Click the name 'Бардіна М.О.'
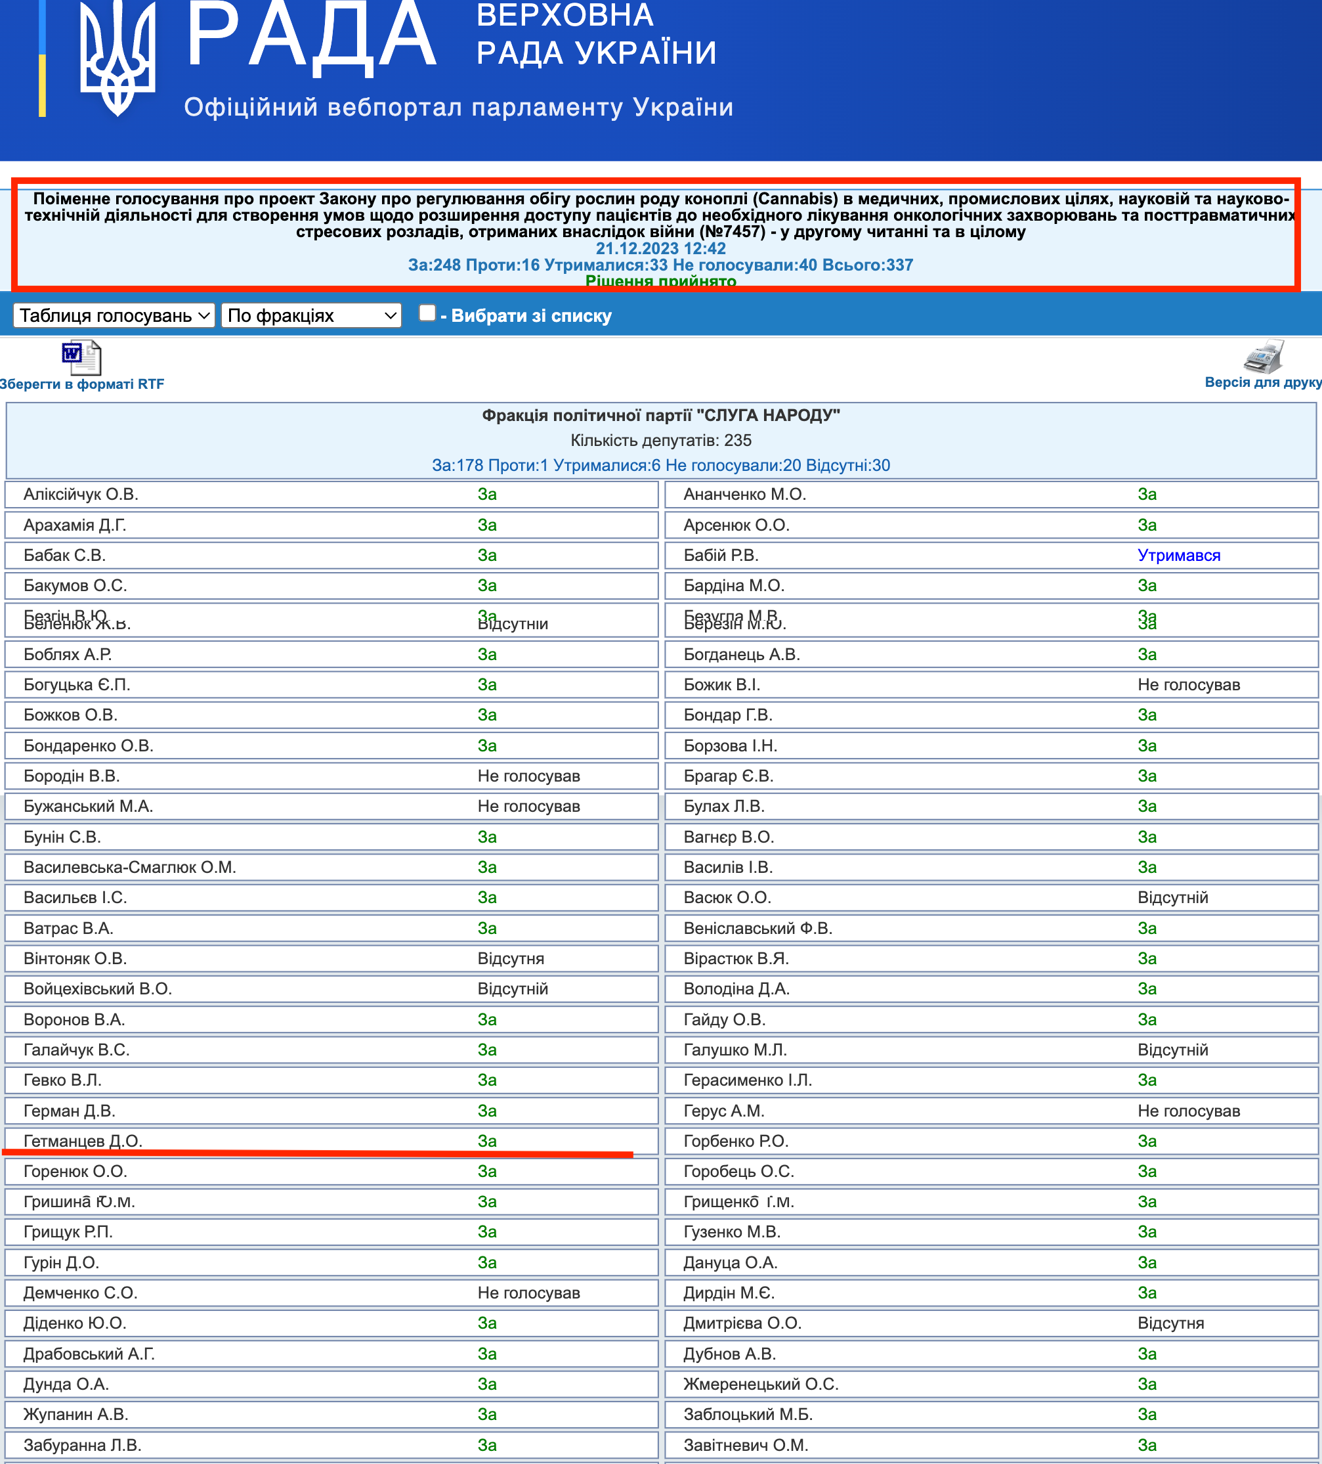 tap(734, 585)
